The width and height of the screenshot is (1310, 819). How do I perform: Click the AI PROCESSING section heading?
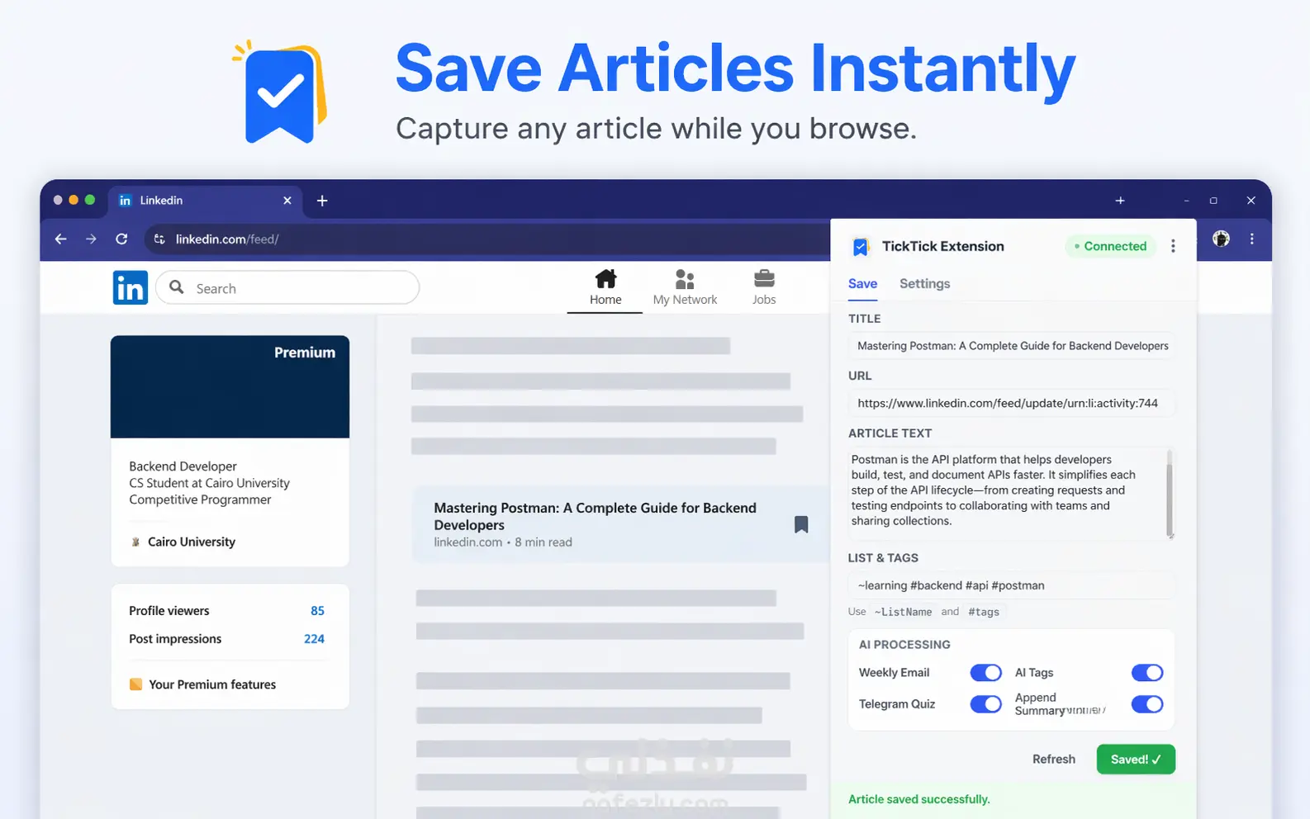coord(904,645)
